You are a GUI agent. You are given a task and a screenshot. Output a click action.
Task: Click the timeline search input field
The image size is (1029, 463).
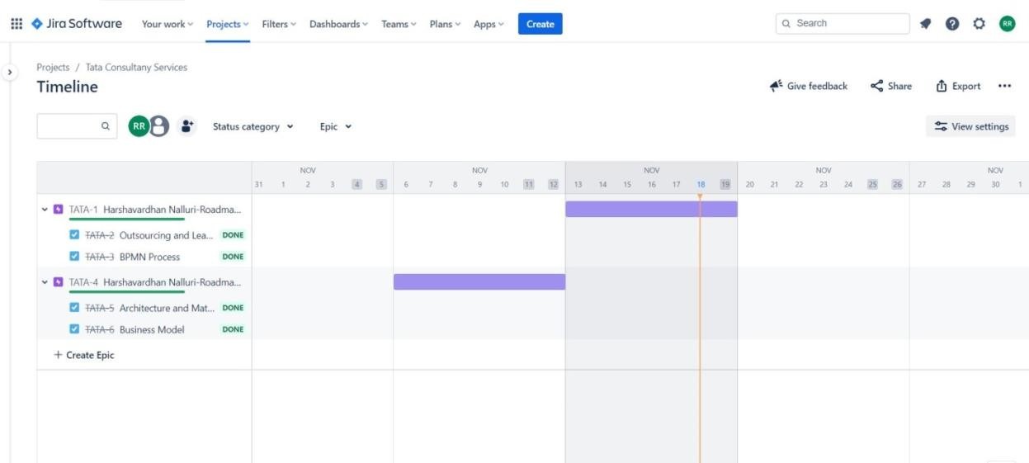coord(69,126)
